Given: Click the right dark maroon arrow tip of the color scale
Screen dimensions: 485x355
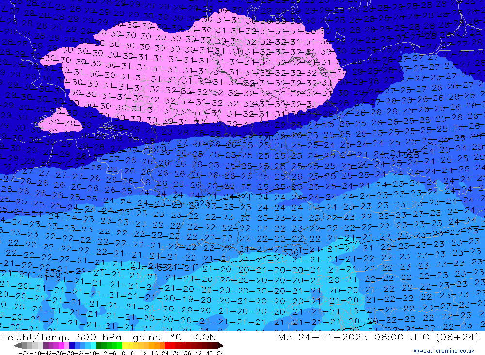Looking at the screenshot, I should tap(221, 346).
